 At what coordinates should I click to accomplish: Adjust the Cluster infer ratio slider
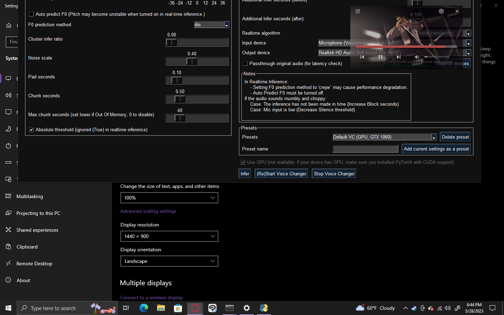[x=197, y=42]
